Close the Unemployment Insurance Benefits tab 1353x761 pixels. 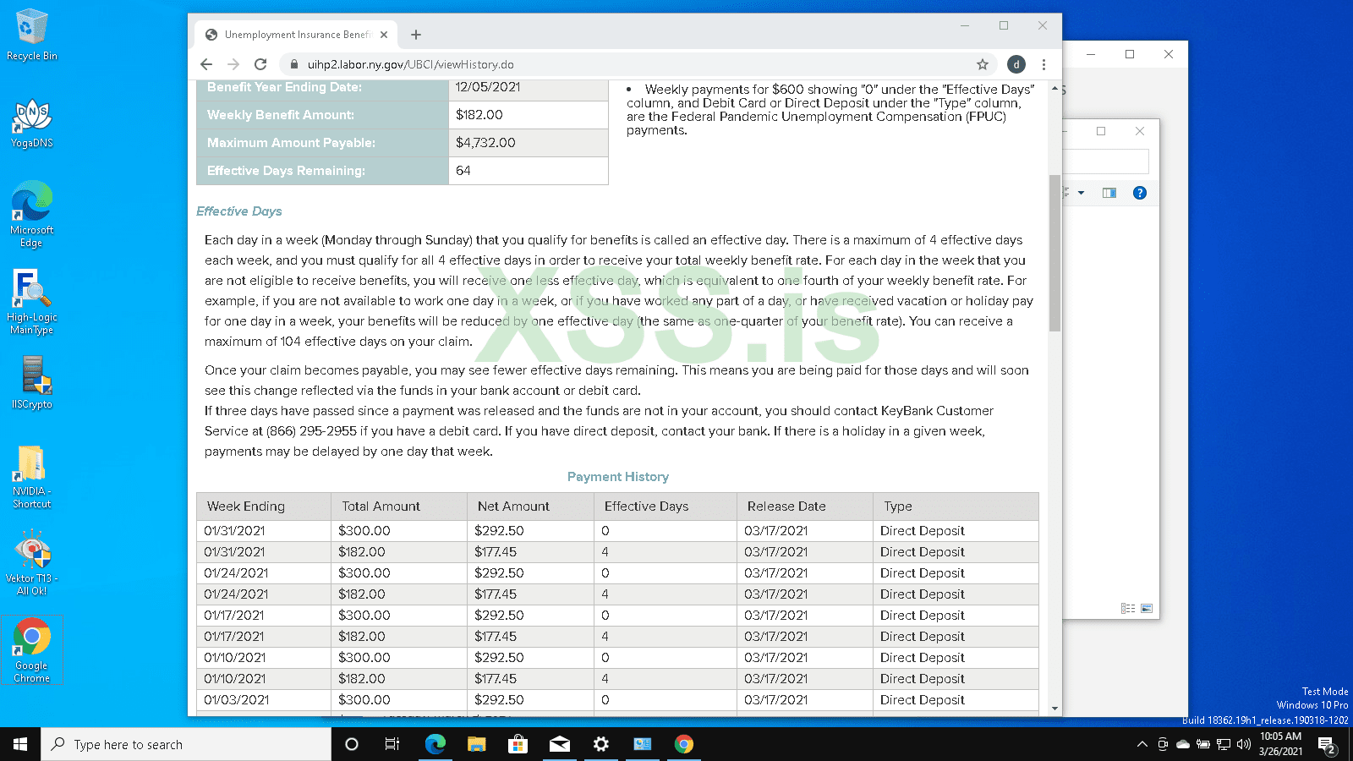pos(384,35)
